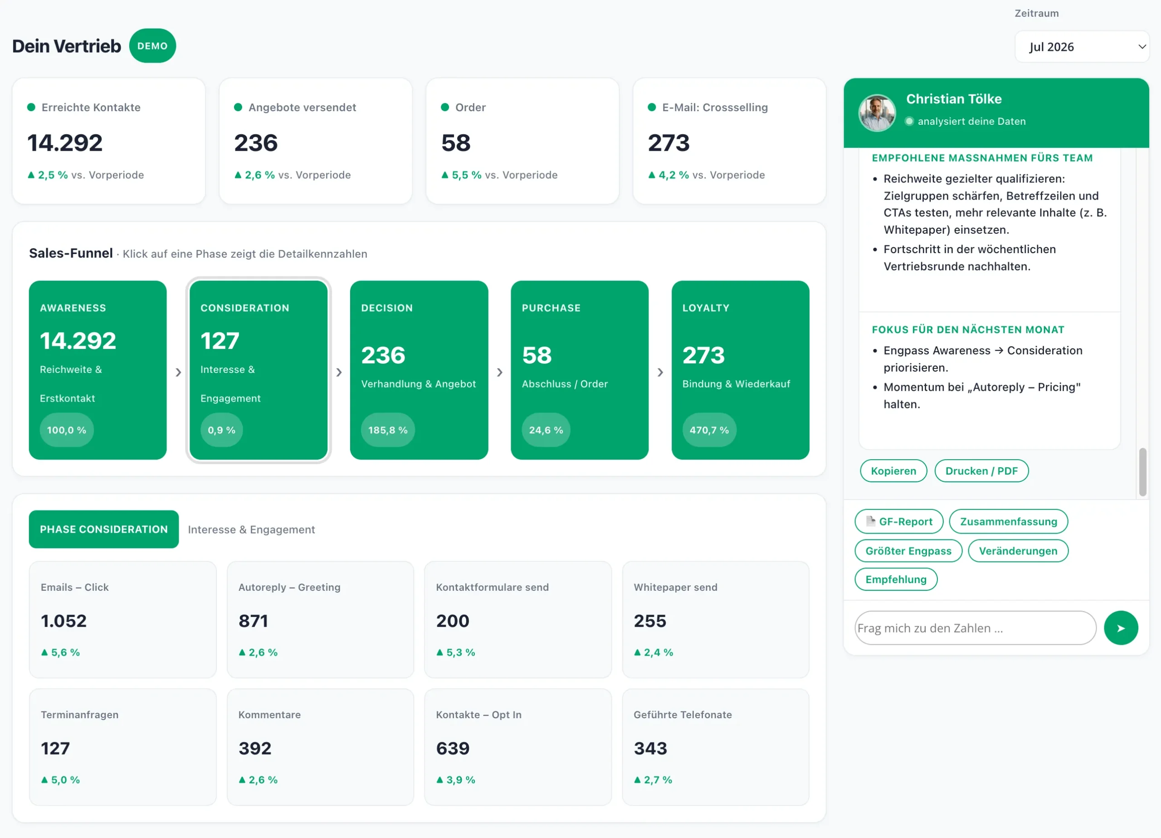Click the up-triangle beside 5,6 % under Emails – Click
Image resolution: width=1161 pixels, height=838 pixels.
[x=44, y=652]
